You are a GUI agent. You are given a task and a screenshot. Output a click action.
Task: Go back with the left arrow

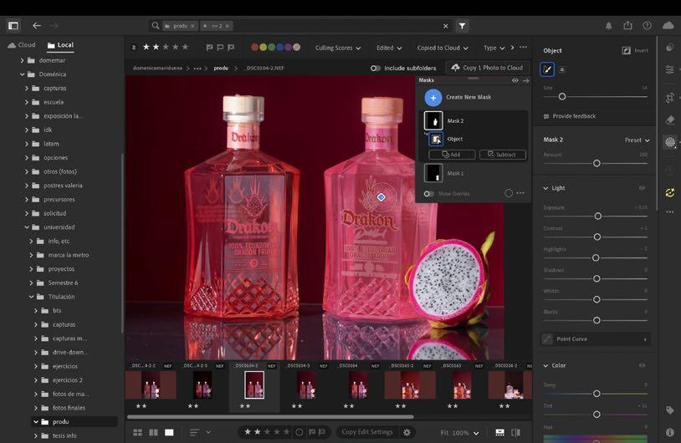click(37, 26)
